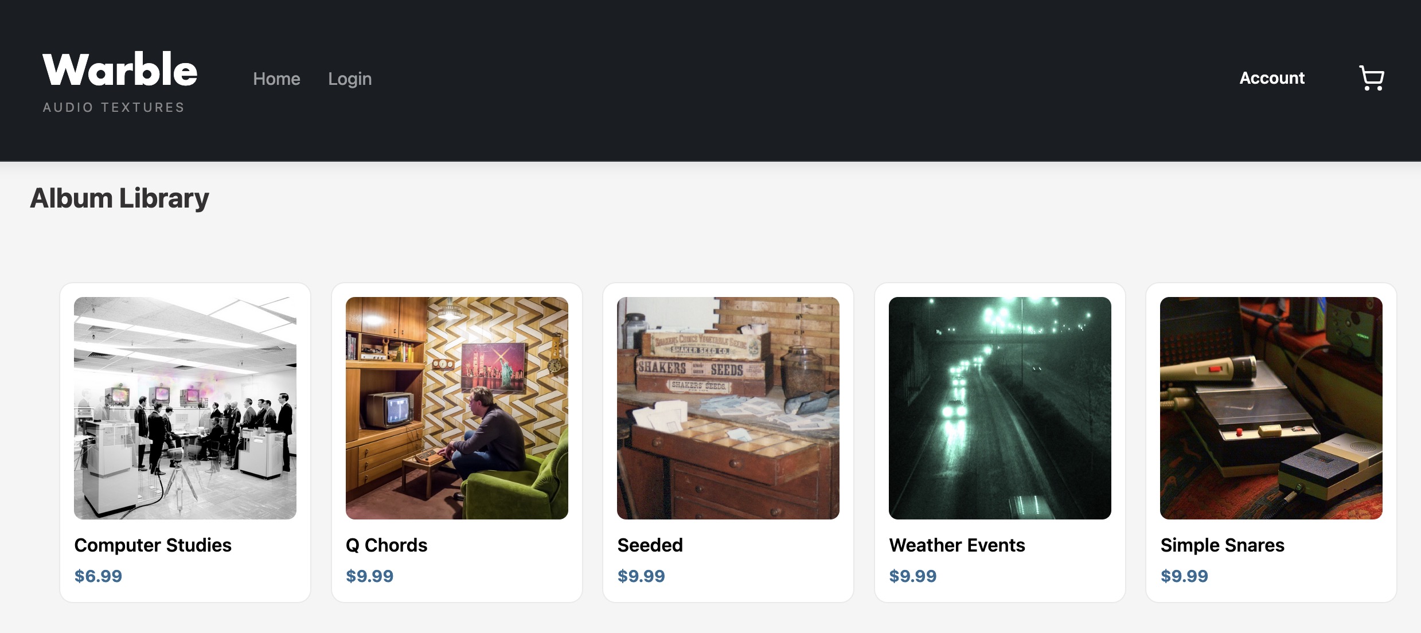Viewport: 1421px width, 633px height.
Task: Open Q Chords album cover
Action: tap(457, 408)
